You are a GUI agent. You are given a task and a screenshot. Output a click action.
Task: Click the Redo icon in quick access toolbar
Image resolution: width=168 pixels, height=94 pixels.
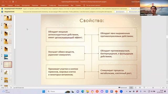click(x=10, y=2)
